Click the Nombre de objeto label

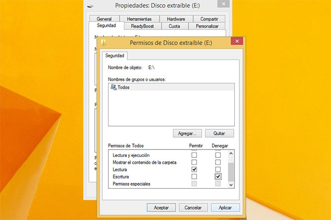click(x=125, y=68)
